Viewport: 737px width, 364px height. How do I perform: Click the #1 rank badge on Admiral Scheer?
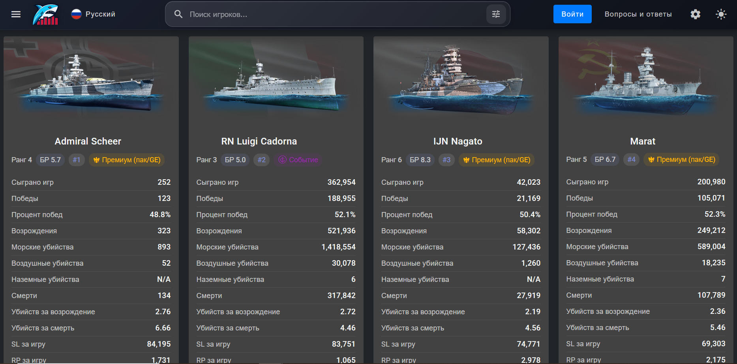coord(77,160)
